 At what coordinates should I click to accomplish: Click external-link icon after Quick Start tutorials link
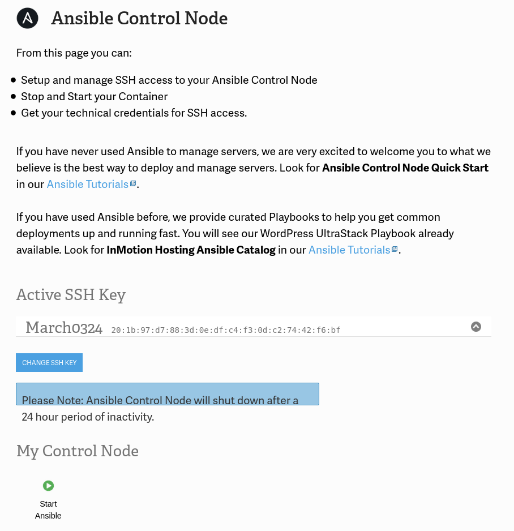(x=133, y=184)
